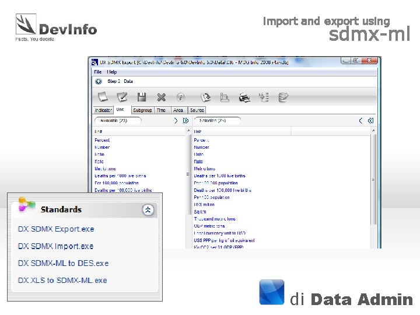This screenshot has height=315, width=420.
Task: Select Per 100,000 population in Available list
Action: pyautogui.click(x=117, y=183)
